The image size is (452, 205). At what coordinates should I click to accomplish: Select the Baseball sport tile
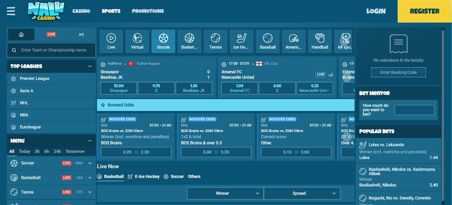pos(268,41)
